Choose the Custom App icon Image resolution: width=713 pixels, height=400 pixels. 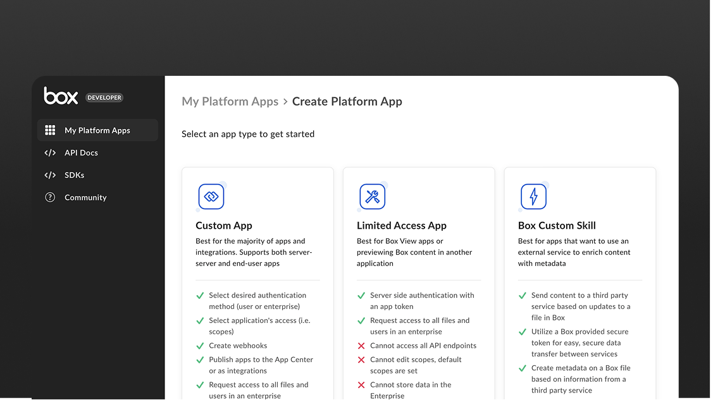(x=211, y=197)
